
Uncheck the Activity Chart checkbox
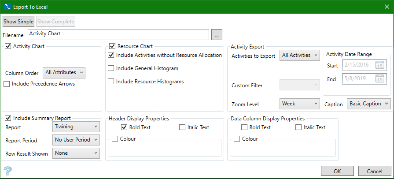click(x=8, y=46)
